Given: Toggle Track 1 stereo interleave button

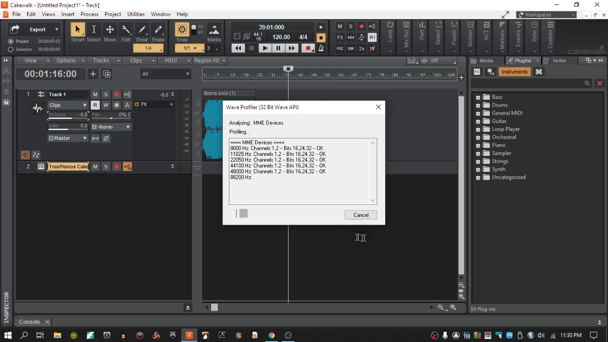Looking at the screenshot, I should click(x=95, y=138).
